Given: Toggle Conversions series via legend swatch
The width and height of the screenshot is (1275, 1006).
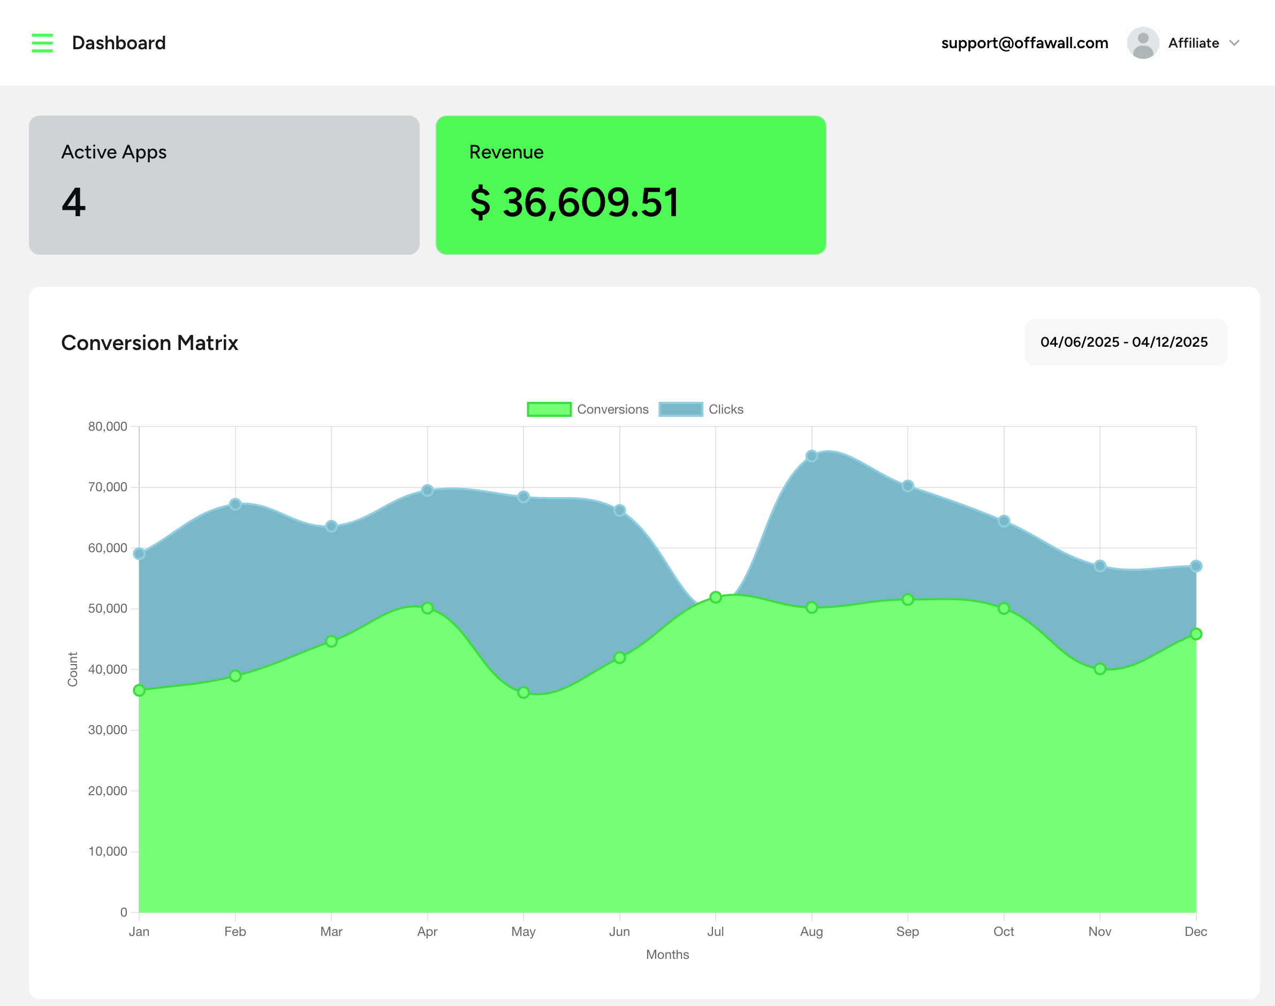Looking at the screenshot, I should pyautogui.click(x=549, y=409).
